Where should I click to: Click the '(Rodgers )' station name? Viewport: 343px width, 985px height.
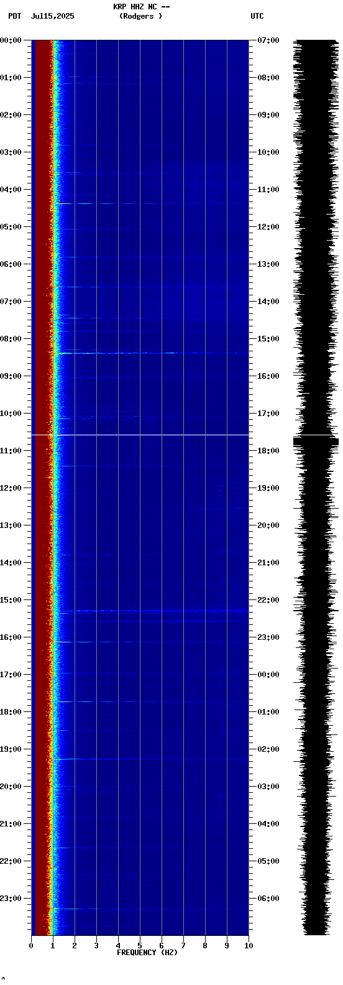[141, 16]
